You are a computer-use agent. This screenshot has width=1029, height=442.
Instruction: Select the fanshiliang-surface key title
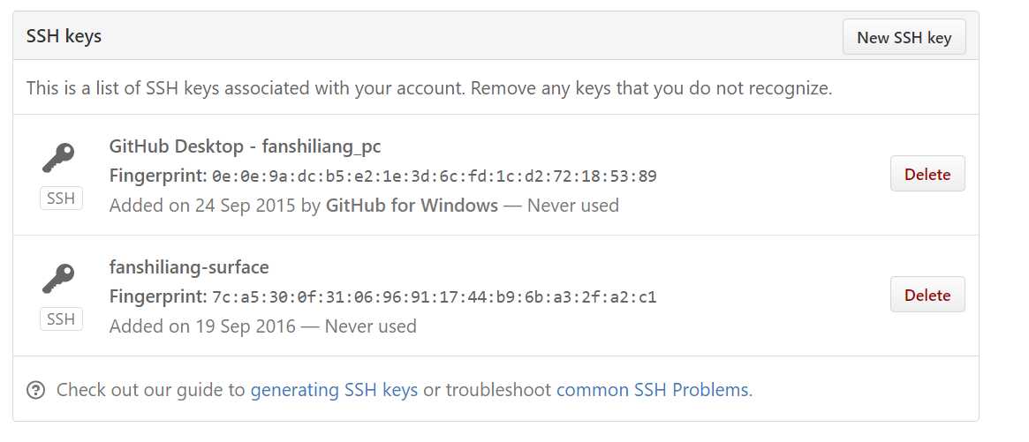(x=189, y=267)
